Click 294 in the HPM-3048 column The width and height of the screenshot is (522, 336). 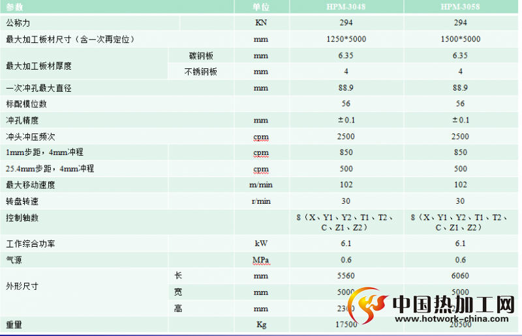[x=346, y=23]
